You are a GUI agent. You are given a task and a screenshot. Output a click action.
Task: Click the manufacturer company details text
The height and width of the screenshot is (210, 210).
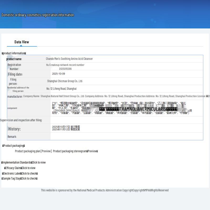(117, 96)
